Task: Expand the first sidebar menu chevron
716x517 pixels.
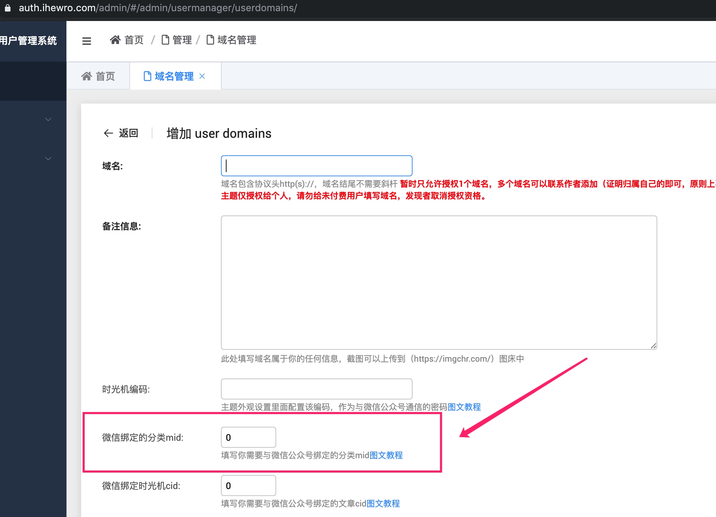Action: (x=48, y=119)
